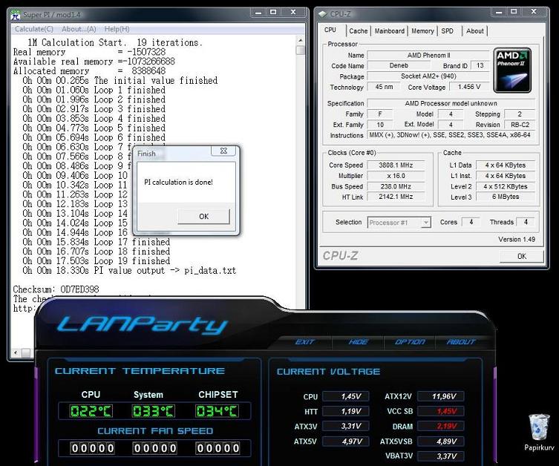559x466 pixels.
Task: Click OK button in CPU-Z window
Action: 522,256
